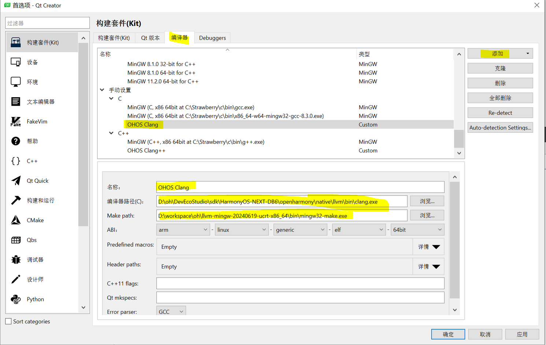Click the 克隆 (Clone) button
Screen dimensions: 546x345
(500, 68)
